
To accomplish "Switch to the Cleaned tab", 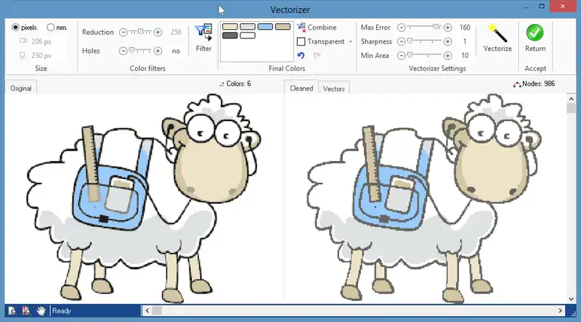I will (301, 88).
